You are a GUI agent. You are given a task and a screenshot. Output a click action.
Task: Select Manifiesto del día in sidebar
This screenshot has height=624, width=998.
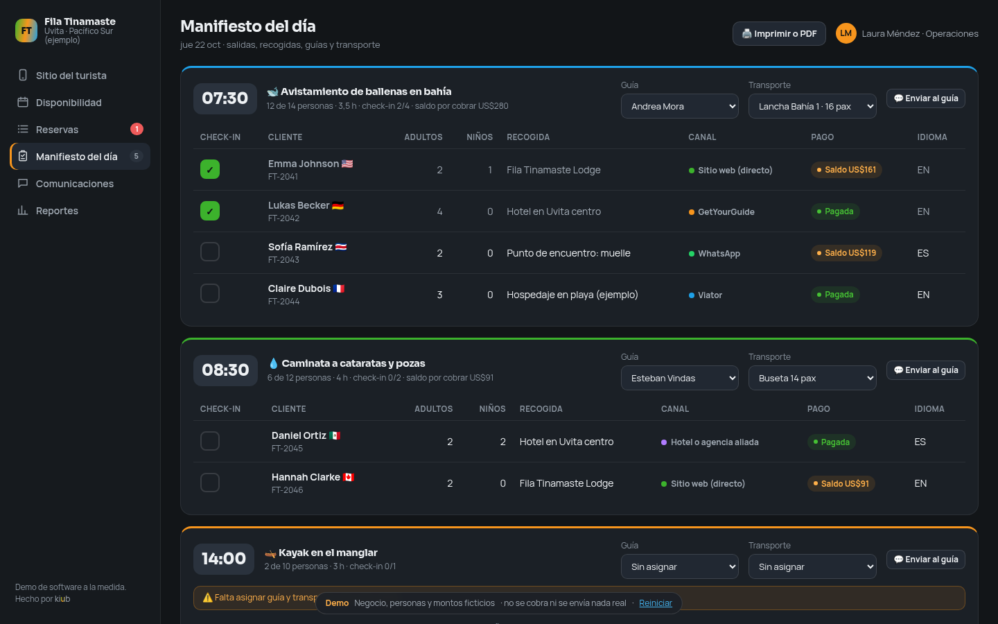pos(80,156)
